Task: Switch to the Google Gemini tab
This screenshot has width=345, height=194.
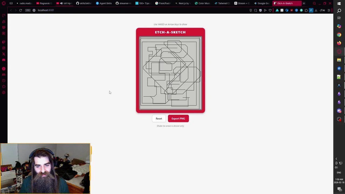Action: [x=262, y=3]
